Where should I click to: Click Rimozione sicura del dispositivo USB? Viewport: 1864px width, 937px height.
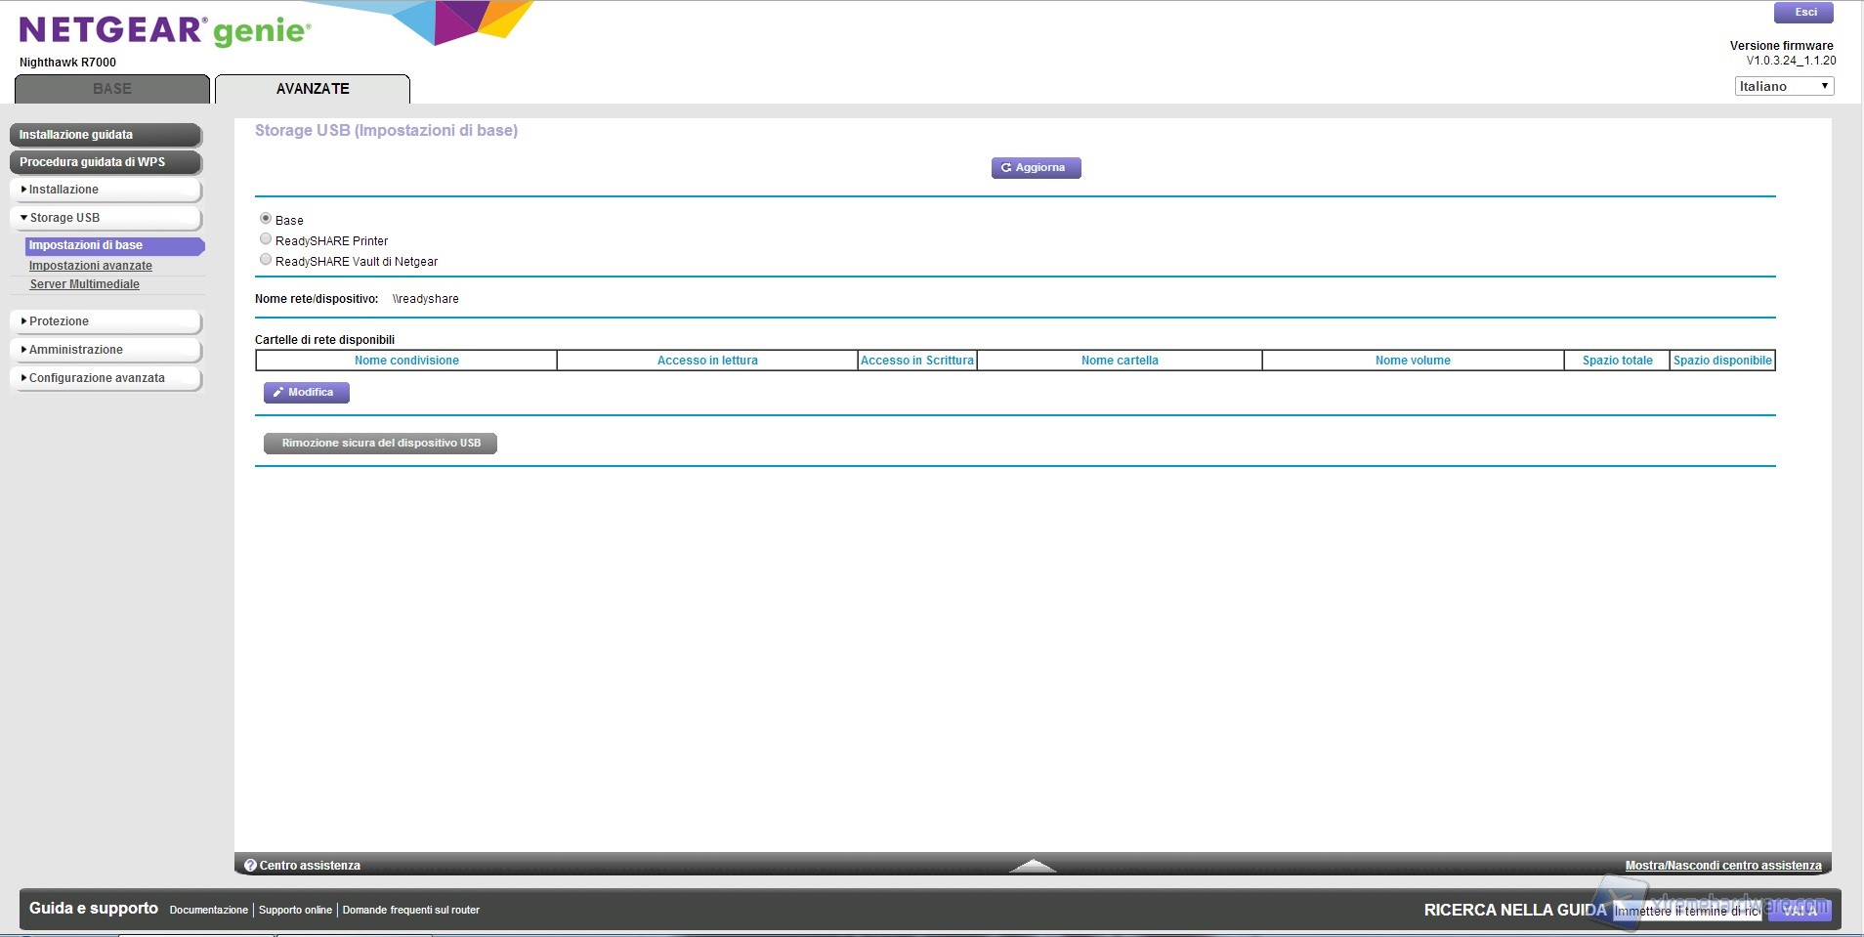pos(380,444)
